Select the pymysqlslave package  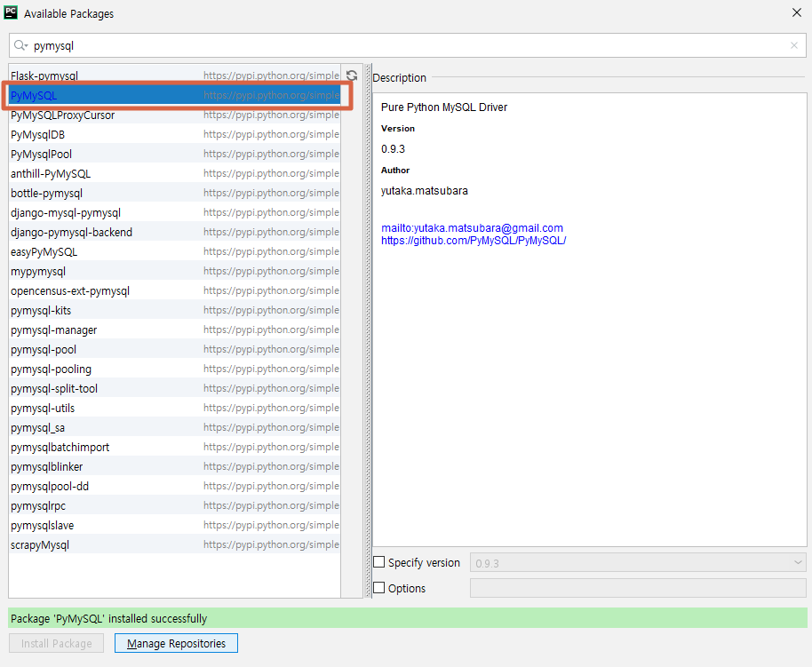pos(174,526)
